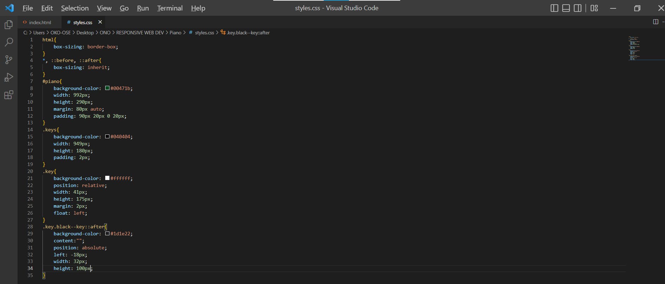The width and height of the screenshot is (665, 284).
Task: Open the Selection menu
Action: [x=75, y=8]
